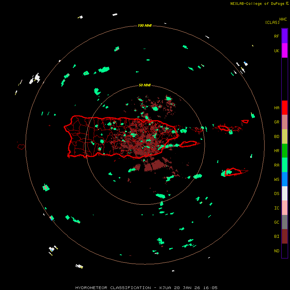290x290 pixels.
Task: Click the WS legend label
Action: (276, 179)
